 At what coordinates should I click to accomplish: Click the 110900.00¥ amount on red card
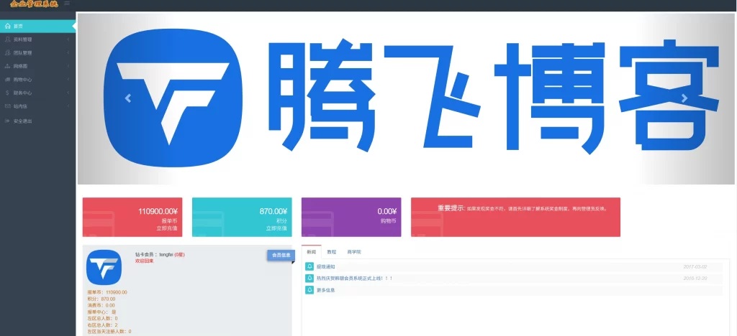click(x=158, y=211)
